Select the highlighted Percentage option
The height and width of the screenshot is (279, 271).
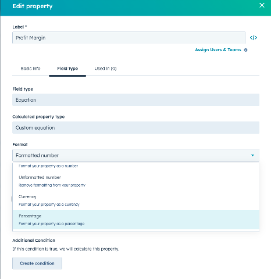(136, 220)
